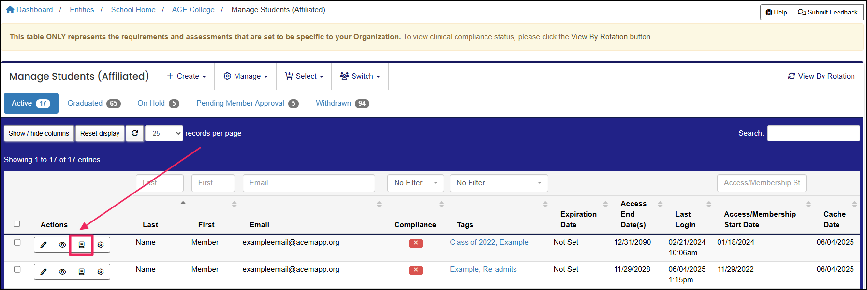867x290 pixels.
Task: Go to School Home breadcrumb link
Action: click(133, 10)
